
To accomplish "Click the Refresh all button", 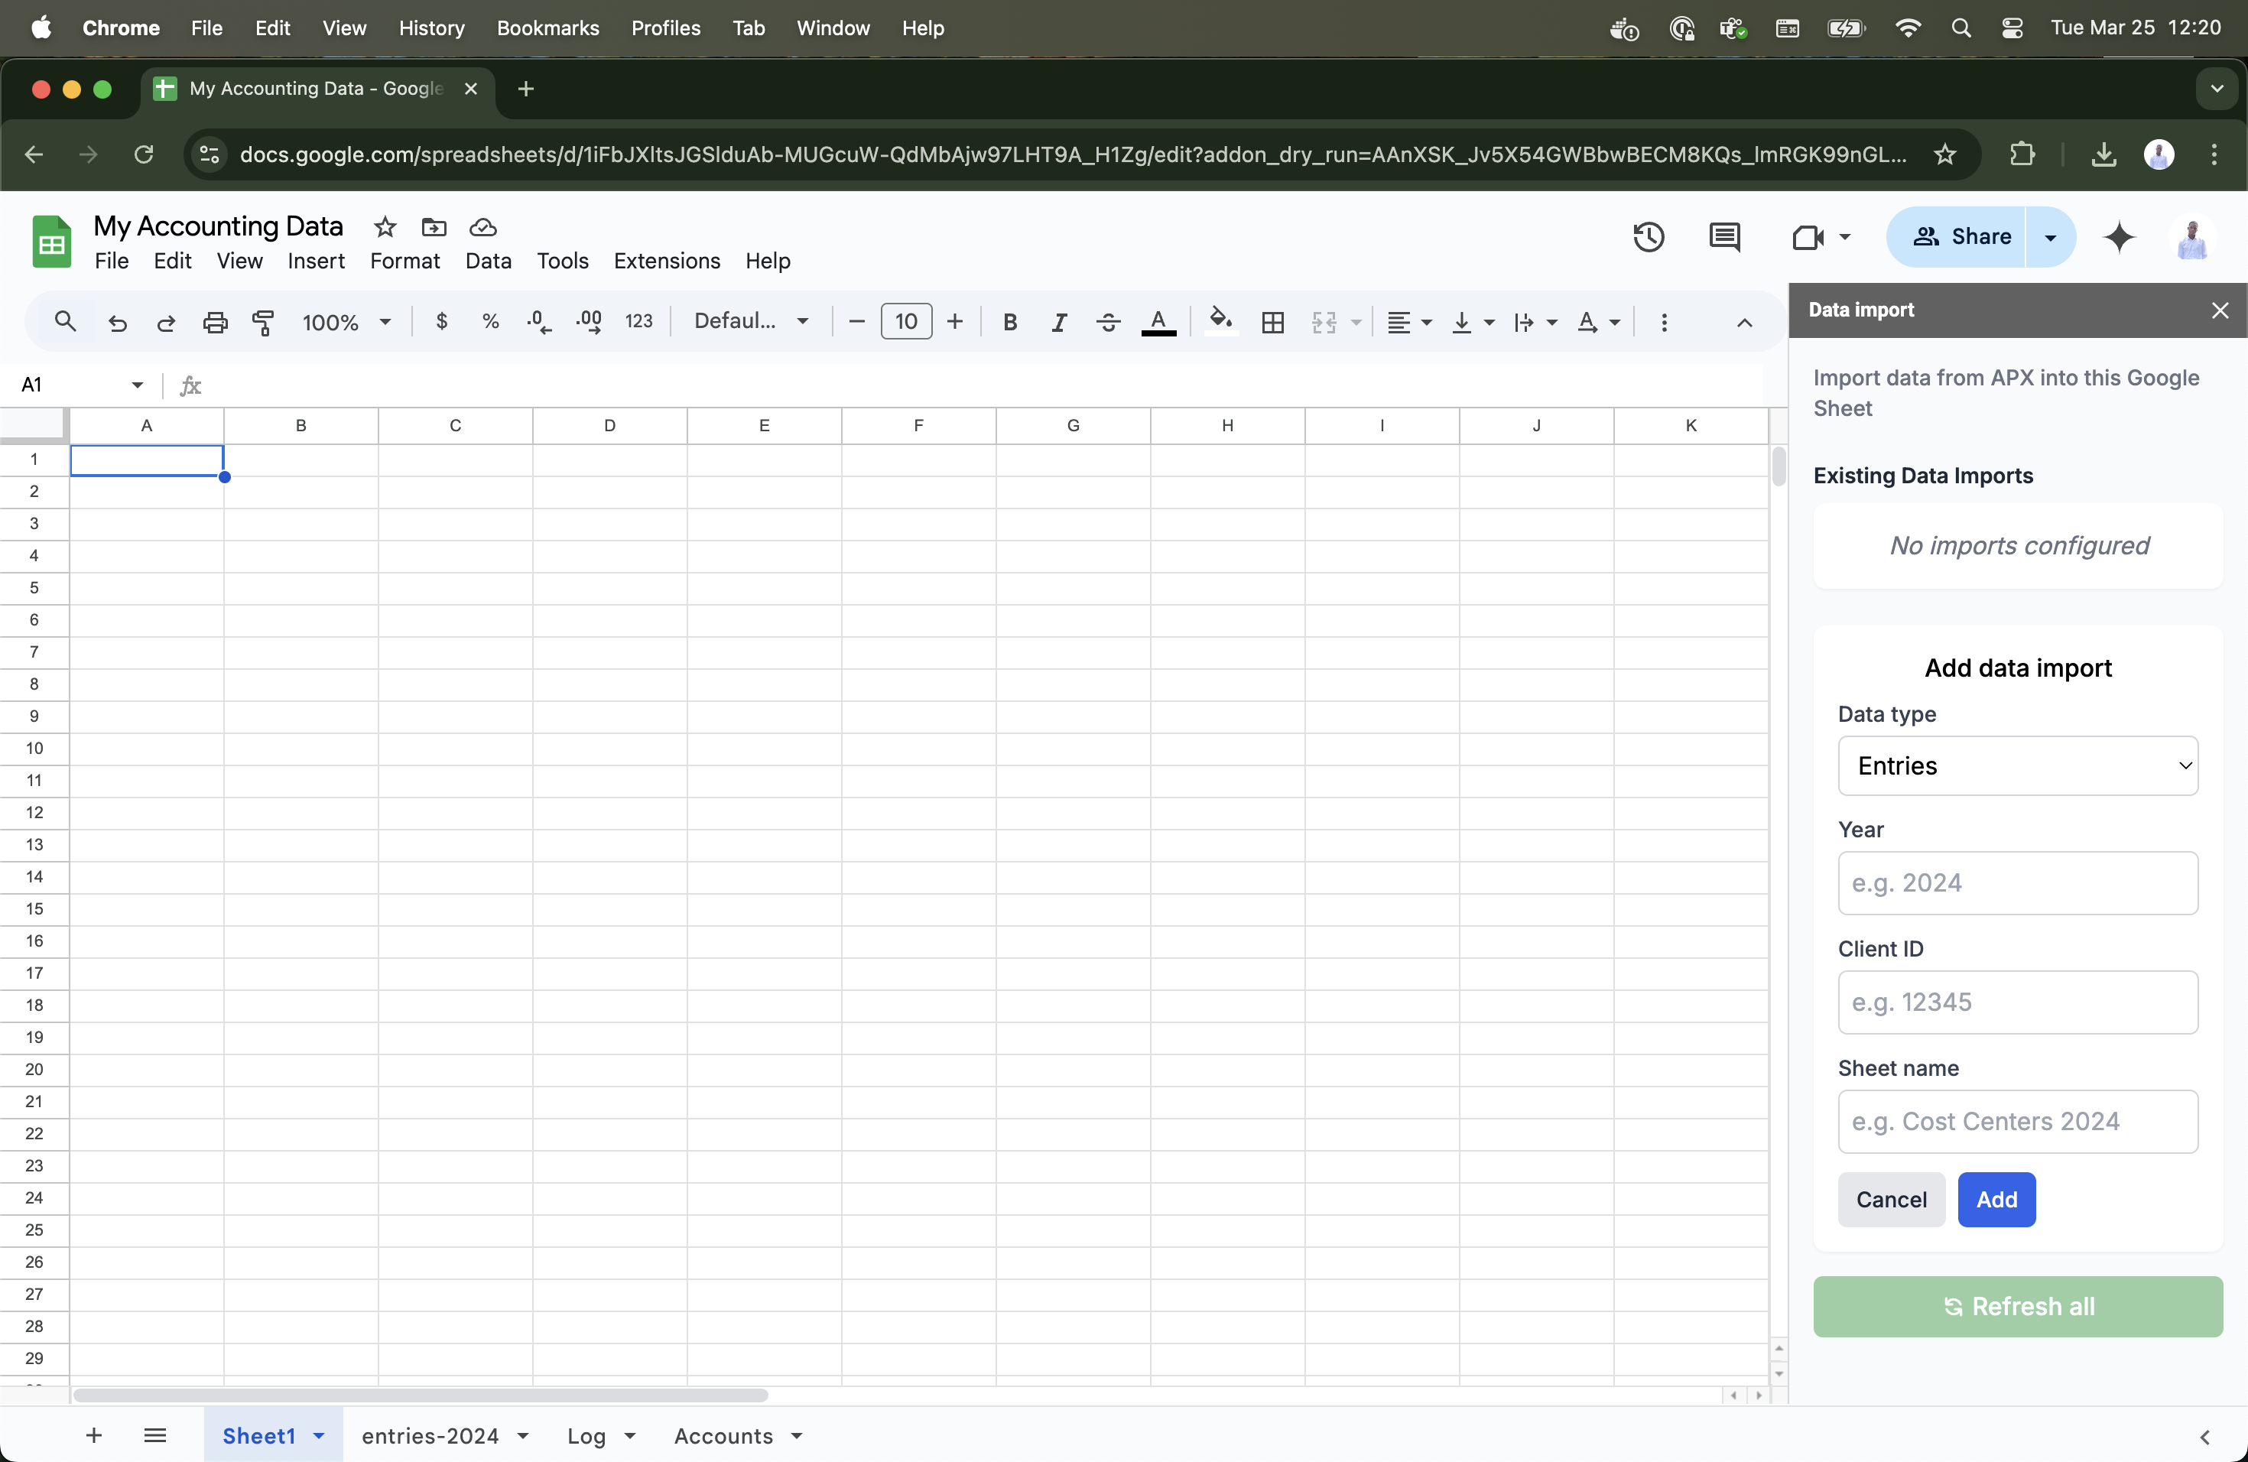I will pos(2018,1306).
